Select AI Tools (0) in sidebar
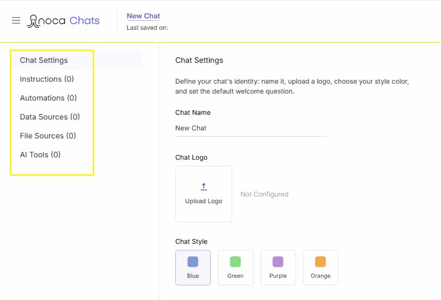 40,154
